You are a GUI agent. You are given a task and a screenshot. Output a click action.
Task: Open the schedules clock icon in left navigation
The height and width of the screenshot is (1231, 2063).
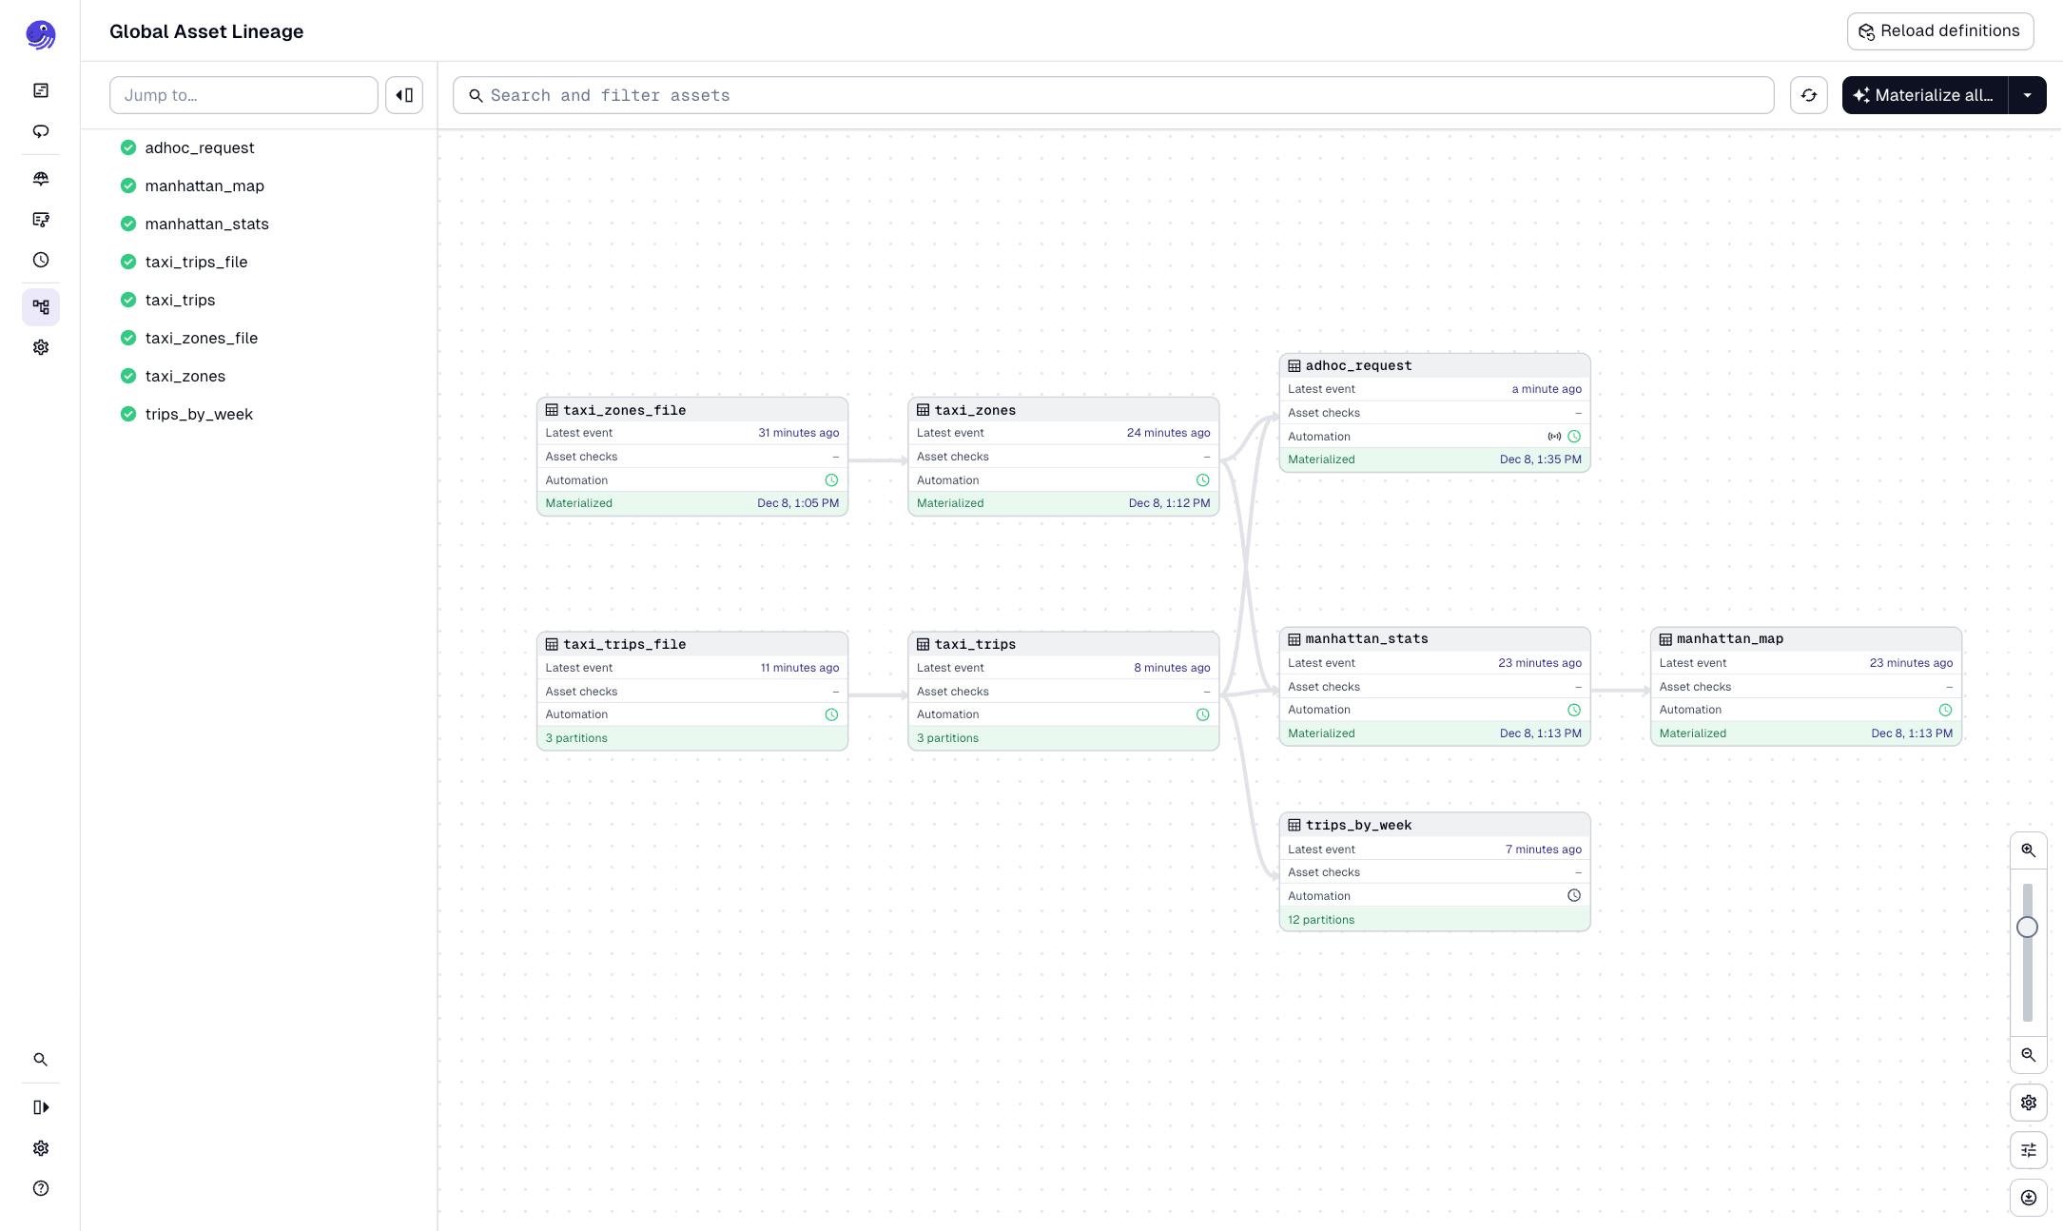tap(41, 260)
